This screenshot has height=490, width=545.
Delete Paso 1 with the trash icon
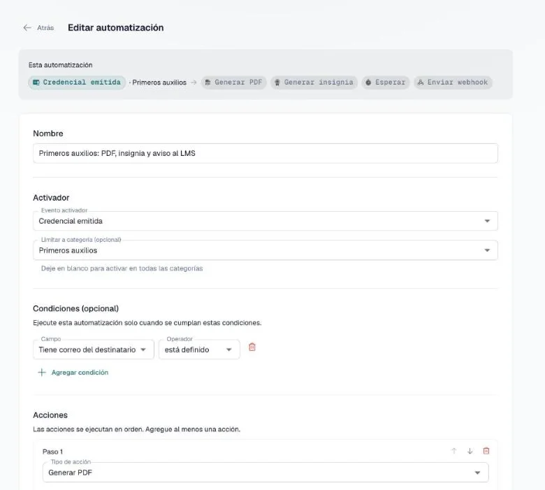[486, 451]
